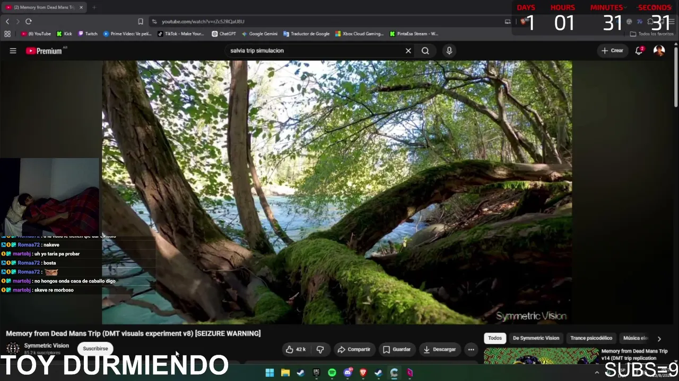Dislike the video

click(320, 349)
